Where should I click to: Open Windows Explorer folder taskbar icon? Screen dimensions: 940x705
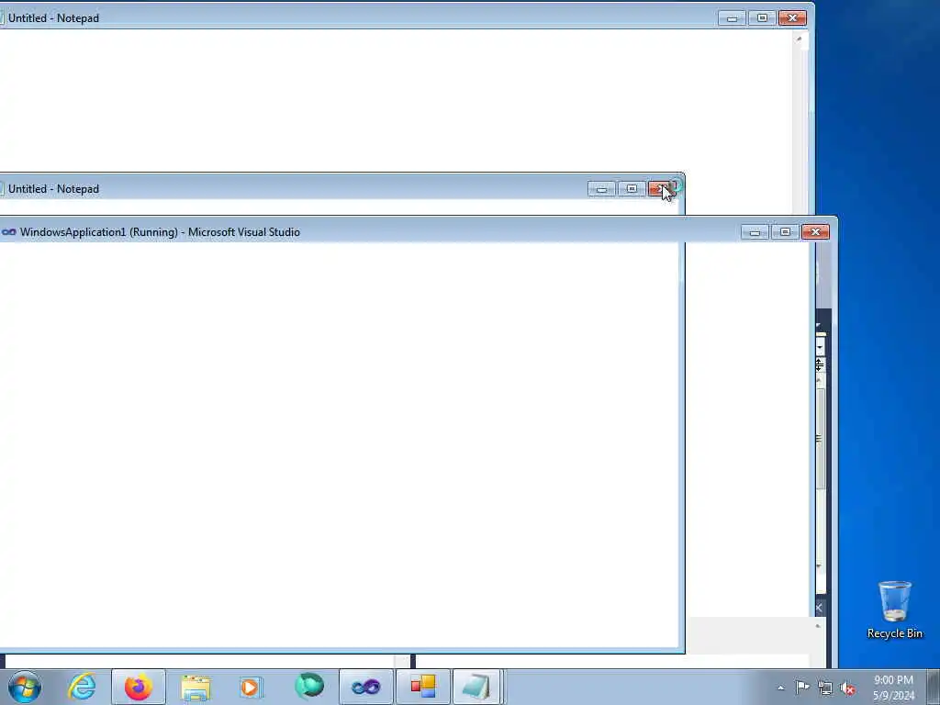196,687
